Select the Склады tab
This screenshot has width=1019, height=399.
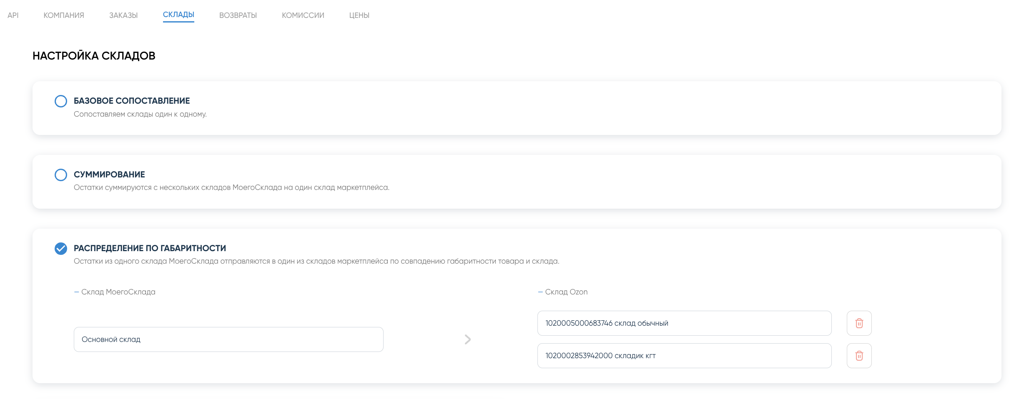[x=178, y=15]
